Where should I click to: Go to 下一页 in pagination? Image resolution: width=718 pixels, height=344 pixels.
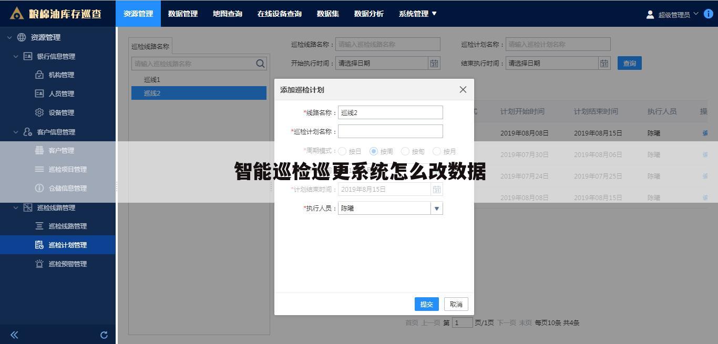(507, 323)
